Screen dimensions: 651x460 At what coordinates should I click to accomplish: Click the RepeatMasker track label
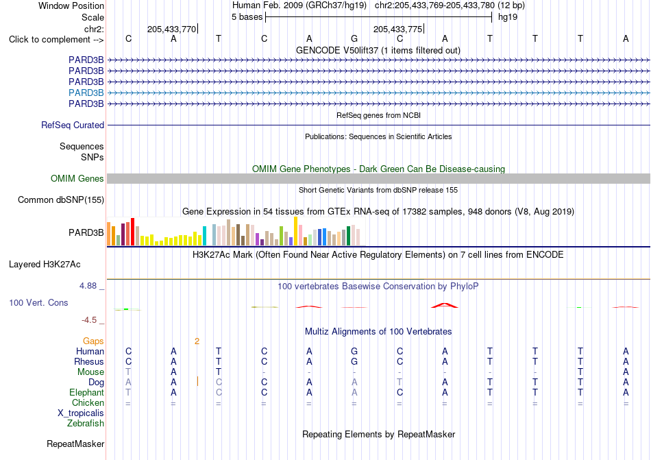[x=75, y=444]
